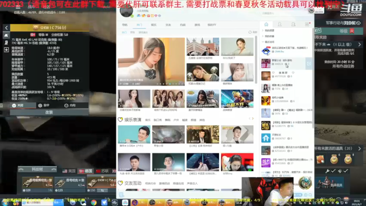This screenshot has width=366, height=206.
Task: Switch to the 交友 tab in the YY window
Action: coord(168,25)
